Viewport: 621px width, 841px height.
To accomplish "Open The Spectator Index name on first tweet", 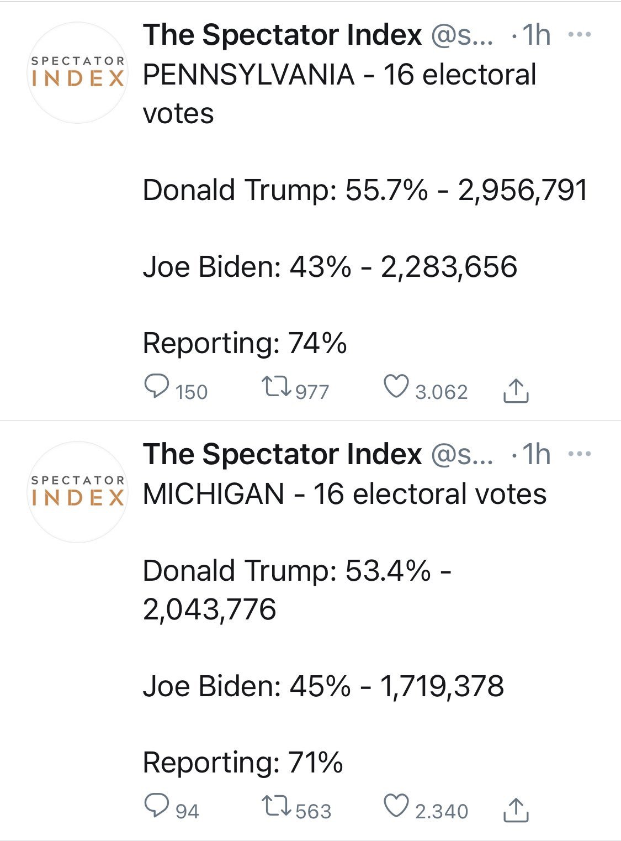I will click(x=283, y=35).
